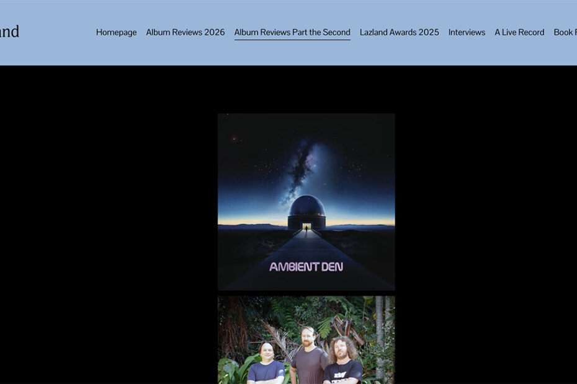Open the Lazland Awards 2025 page
The image size is (577, 384).
[399, 32]
